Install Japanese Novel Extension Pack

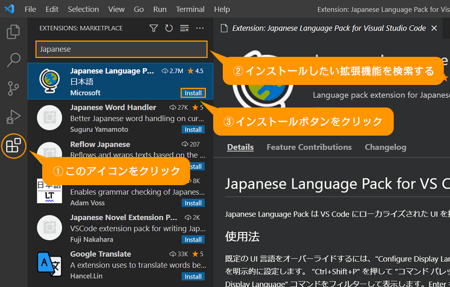click(x=193, y=239)
